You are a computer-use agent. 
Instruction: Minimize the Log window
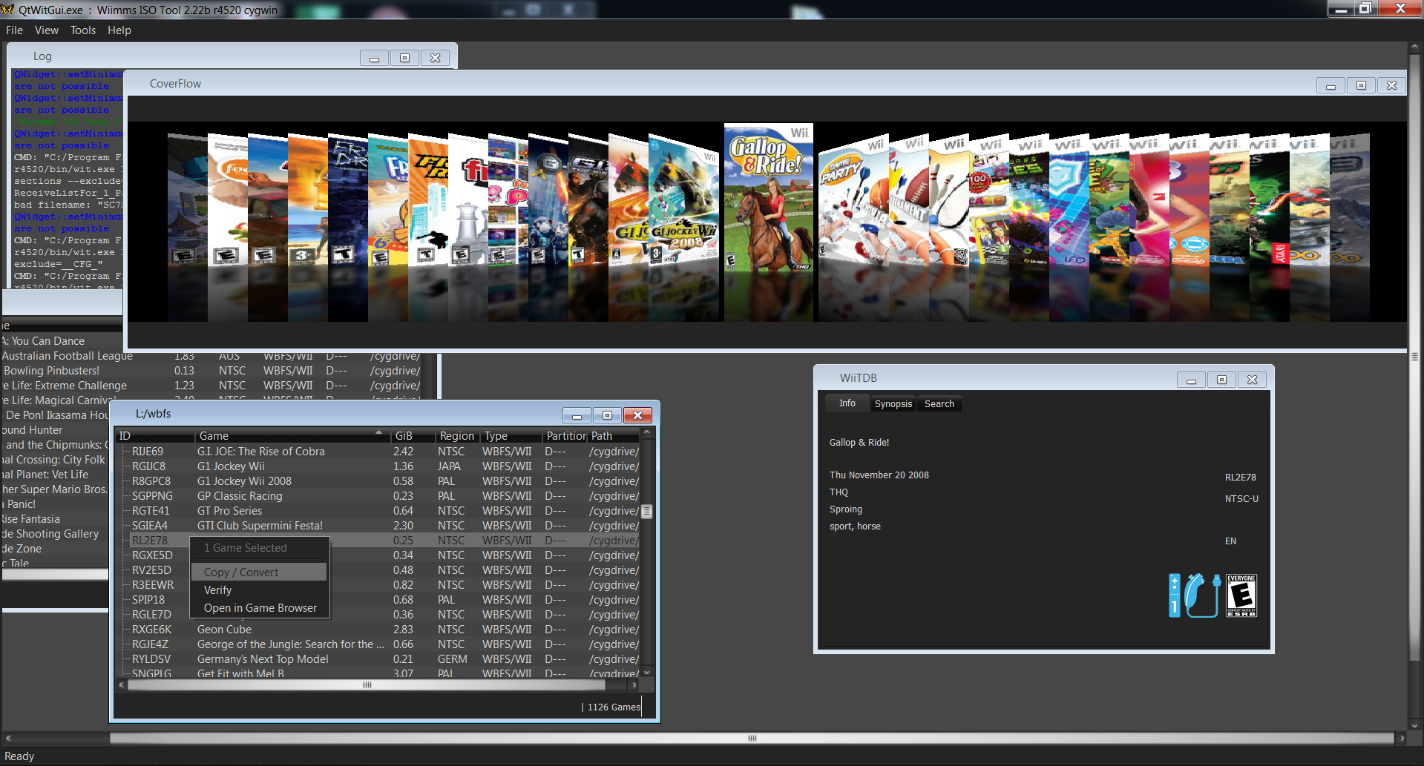click(374, 59)
